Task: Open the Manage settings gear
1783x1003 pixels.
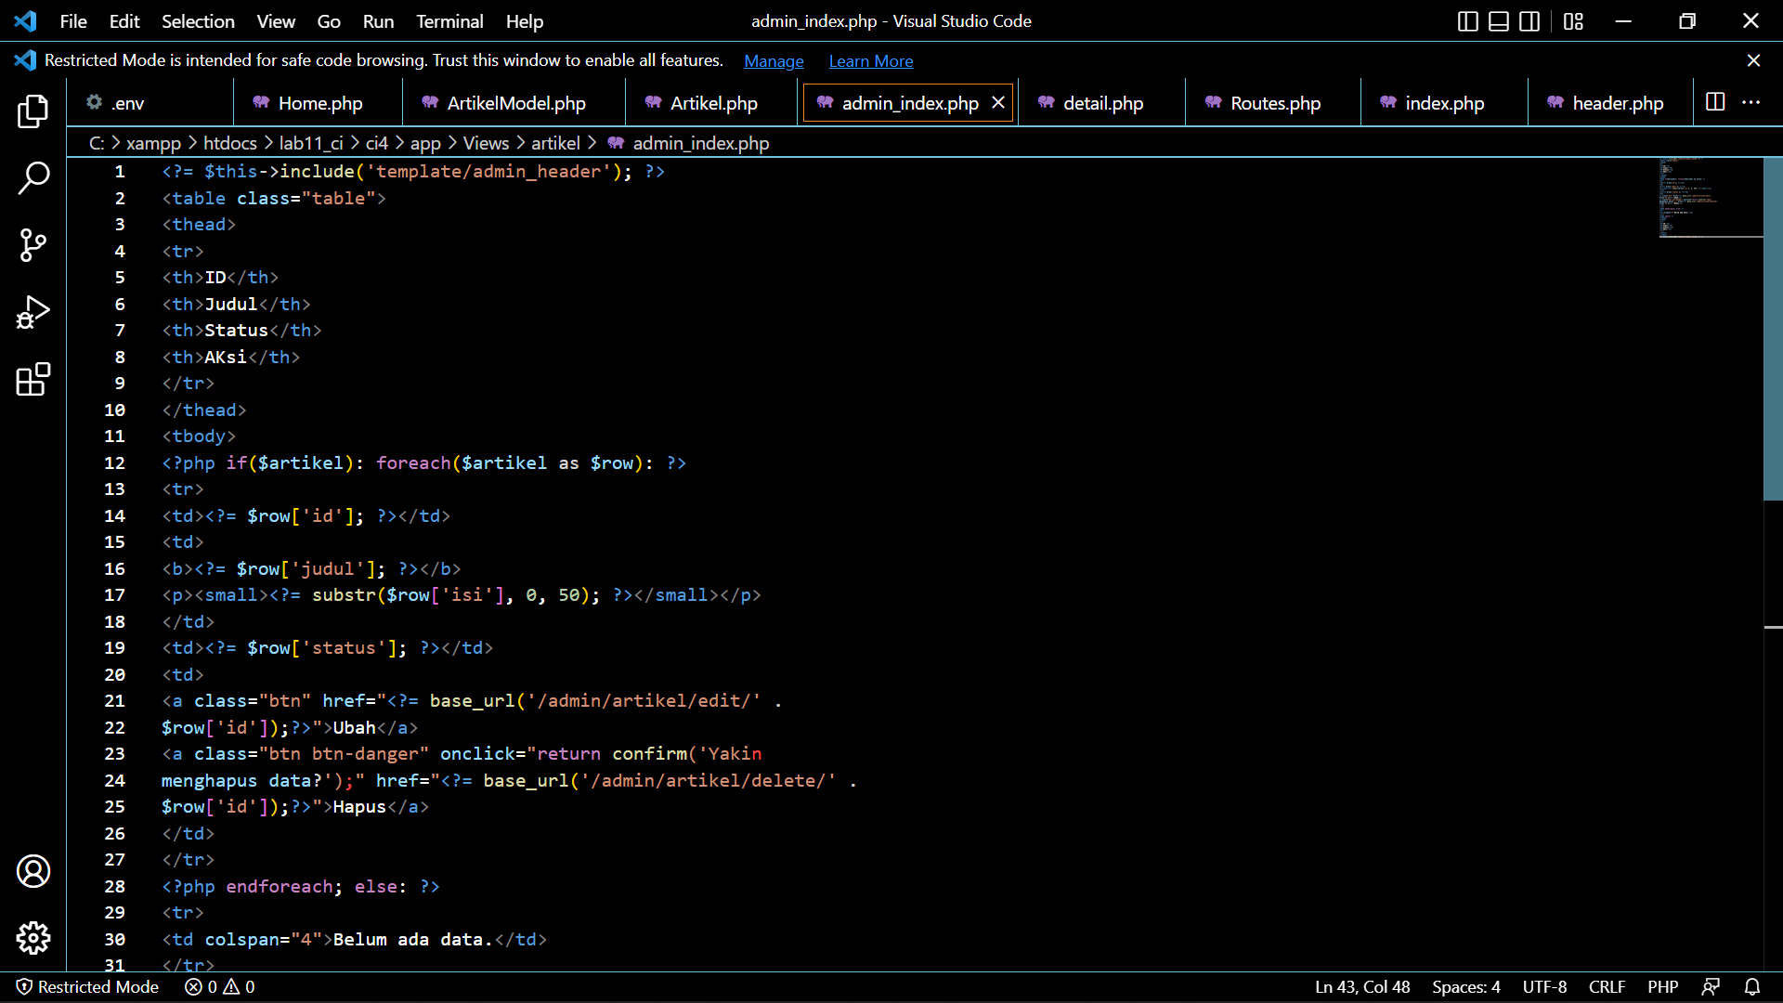Action: 33,938
